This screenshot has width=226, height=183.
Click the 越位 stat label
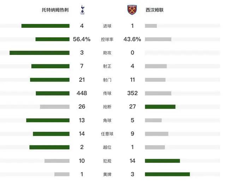point(107,147)
